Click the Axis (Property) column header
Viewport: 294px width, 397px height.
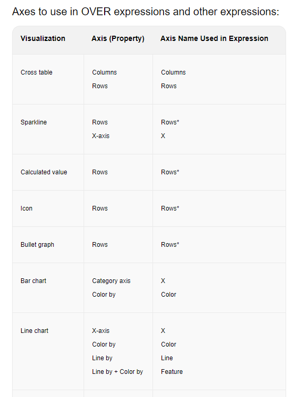(x=118, y=38)
